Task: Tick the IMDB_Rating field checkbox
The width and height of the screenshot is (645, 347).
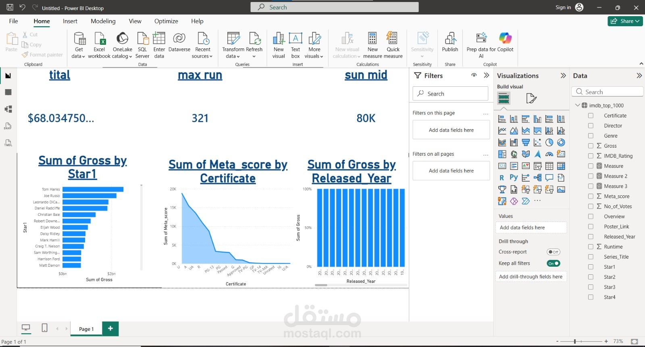Action: tap(591, 156)
